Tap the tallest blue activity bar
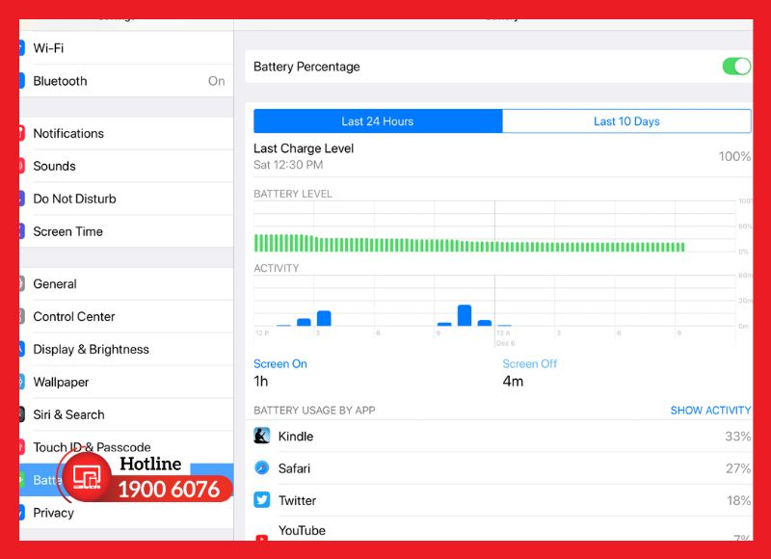Image resolution: width=771 pixels, height=559 pixels. [465, 315]
